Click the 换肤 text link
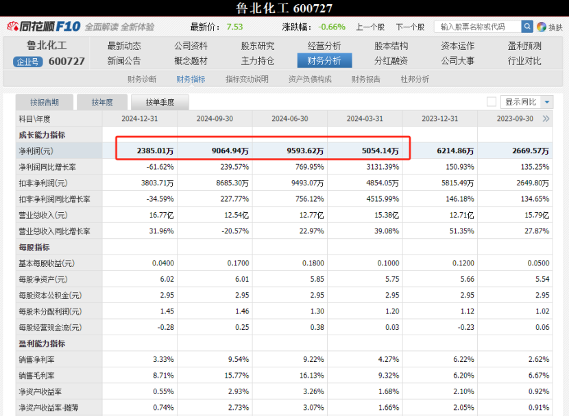The width and height of the screenshot is (569, 416). click(x=555, y=27)
